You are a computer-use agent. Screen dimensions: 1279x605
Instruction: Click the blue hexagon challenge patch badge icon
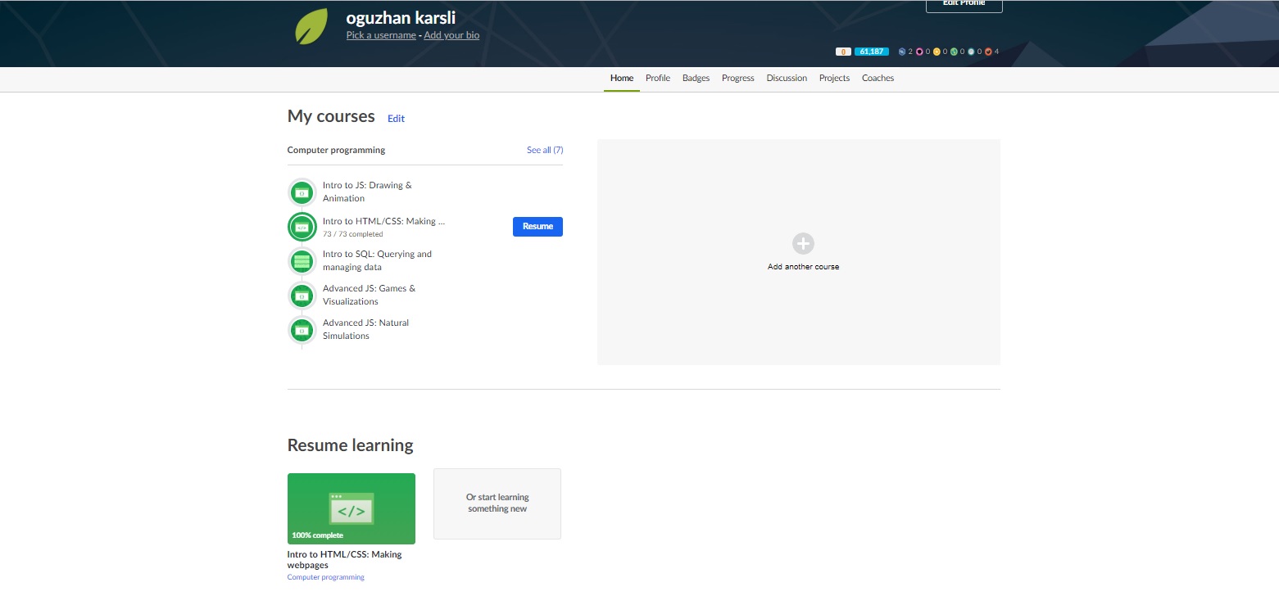902,52
